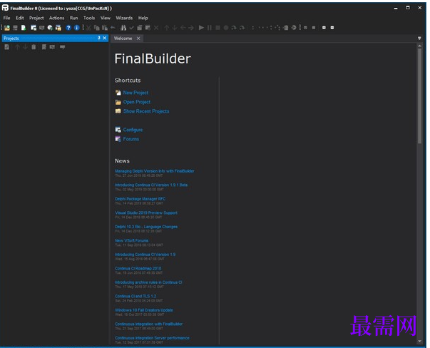Click the scrollbar up arrow at top right
The width and height of the screenshot is (430, 348).
pos(419,46)
